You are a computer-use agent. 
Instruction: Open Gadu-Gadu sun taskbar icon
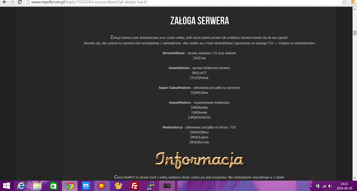[102, 186]
